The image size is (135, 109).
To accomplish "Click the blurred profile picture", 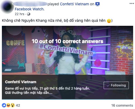I will 7,7.
